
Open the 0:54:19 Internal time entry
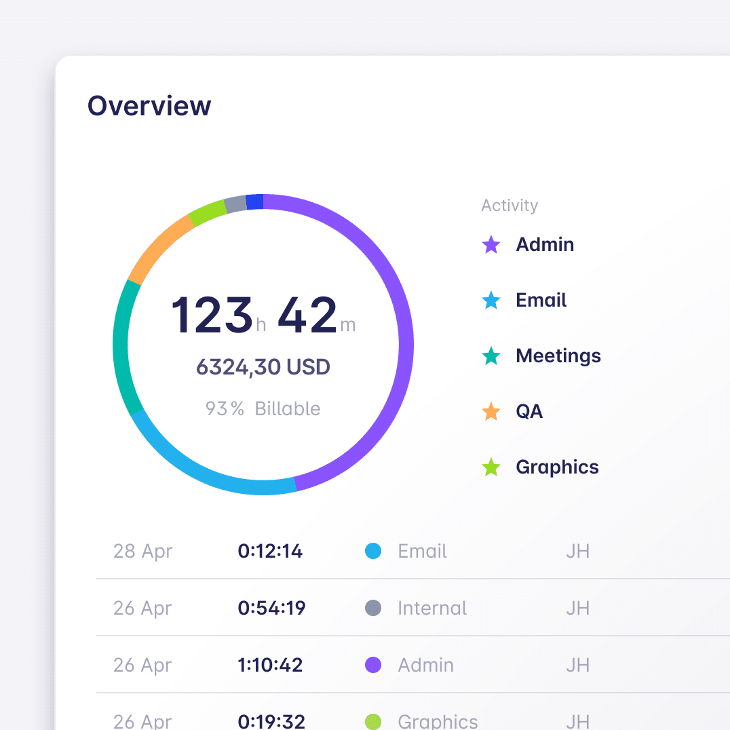pos(271,608)
